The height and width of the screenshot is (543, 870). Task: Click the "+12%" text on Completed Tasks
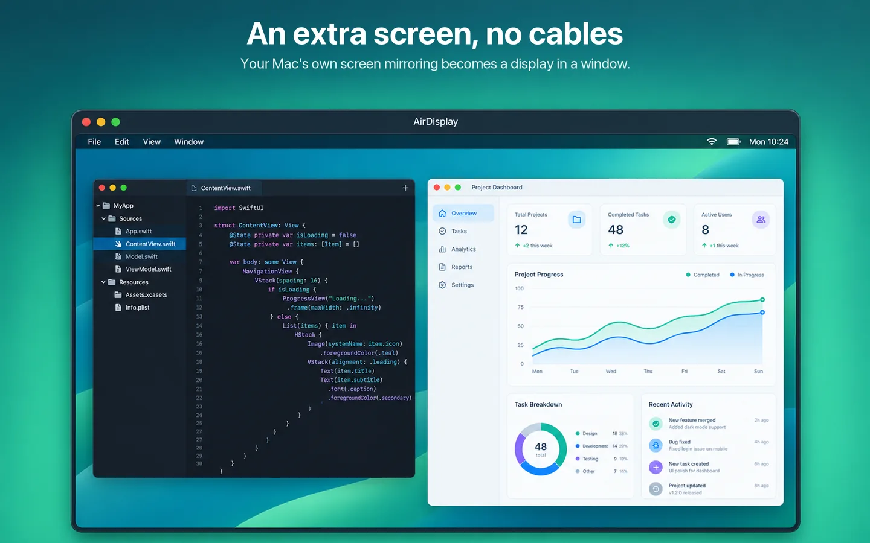(623, 246)
